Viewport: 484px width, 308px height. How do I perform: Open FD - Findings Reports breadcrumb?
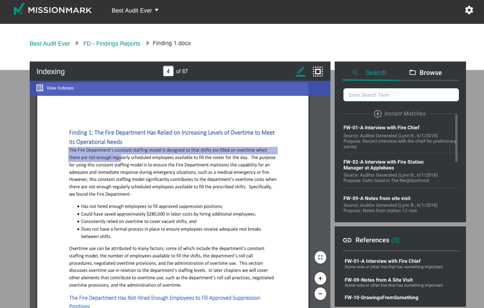(112, 44)
